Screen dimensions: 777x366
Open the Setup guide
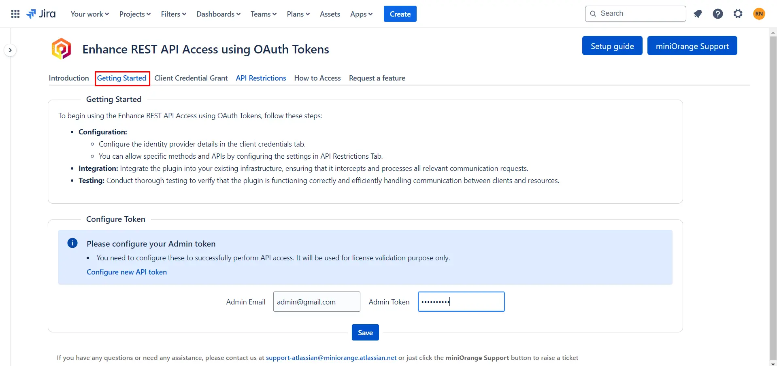point(612,46)
